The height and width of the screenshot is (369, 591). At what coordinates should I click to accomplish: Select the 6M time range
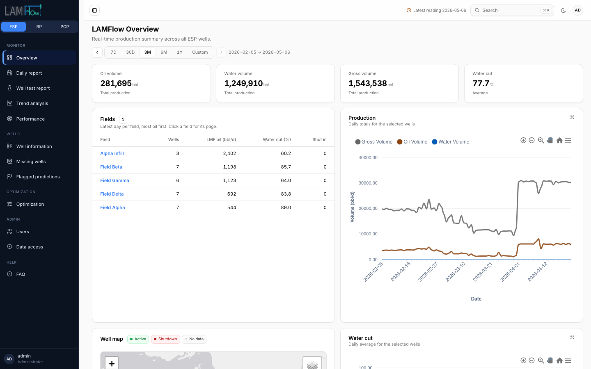pyautogui.click(x=164, y=52)
